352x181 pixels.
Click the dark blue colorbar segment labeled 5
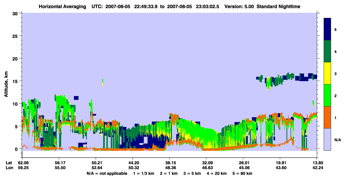327,29
